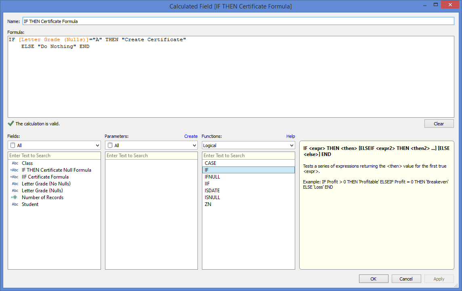Open the functions Help link
Viewport: 462px width, 291px height.
click(x=290, y=136)
